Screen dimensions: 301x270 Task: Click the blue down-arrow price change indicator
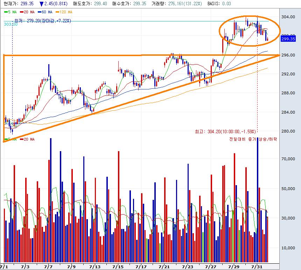coord(41,4)
